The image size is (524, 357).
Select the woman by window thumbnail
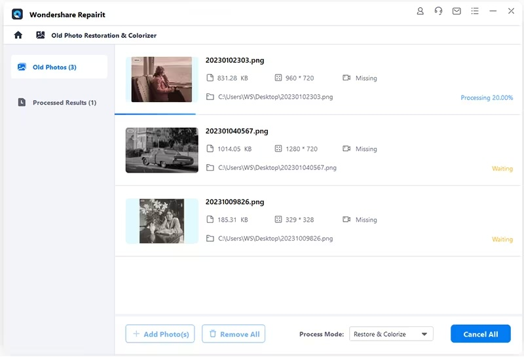(162, 79)
